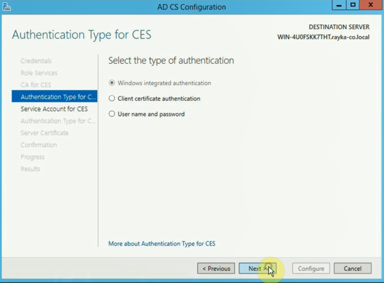Screen dimensions: 384x283
Task: Click the Select the type of authentication heading
Action: coord(171,60)
